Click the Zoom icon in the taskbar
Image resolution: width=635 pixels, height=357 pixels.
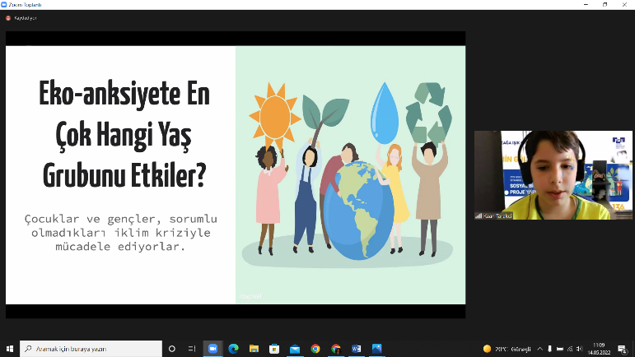pos(212,349)
